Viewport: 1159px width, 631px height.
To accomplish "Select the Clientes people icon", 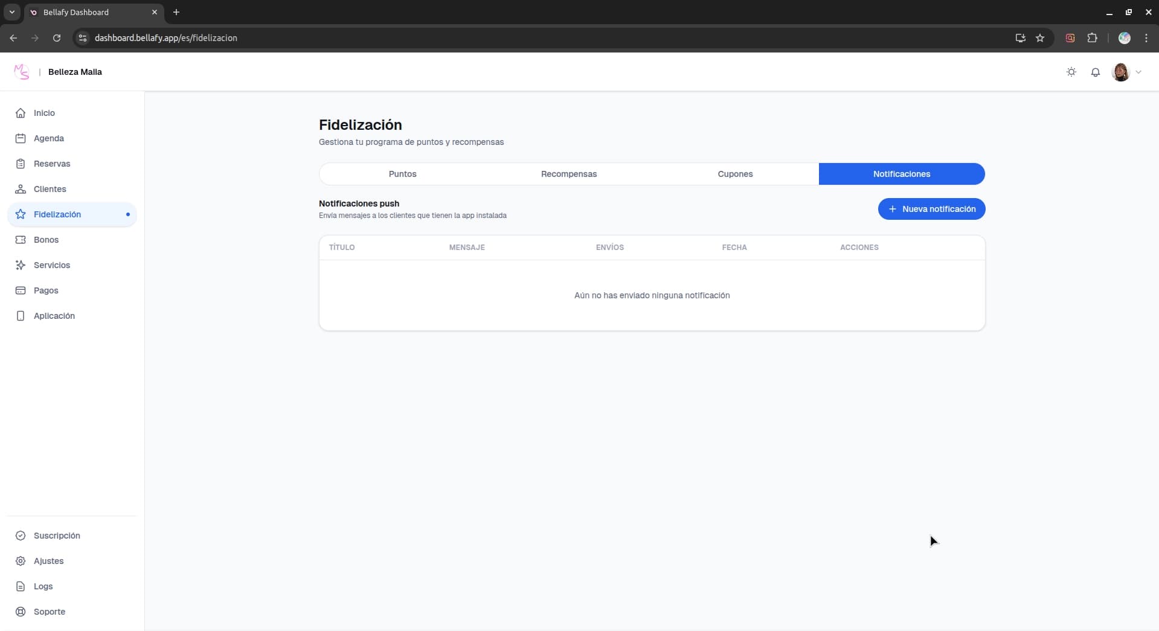I will [20, 188].
